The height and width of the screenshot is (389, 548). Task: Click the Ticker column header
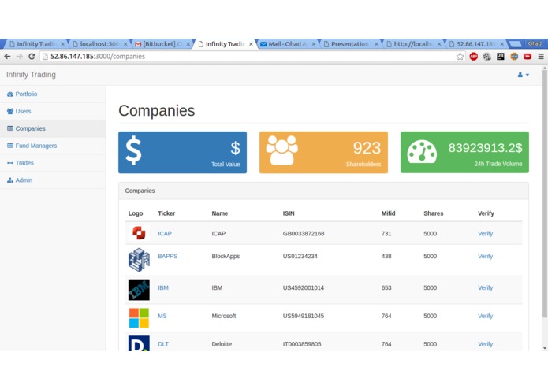pyautogui.click(x=166, y=213)
